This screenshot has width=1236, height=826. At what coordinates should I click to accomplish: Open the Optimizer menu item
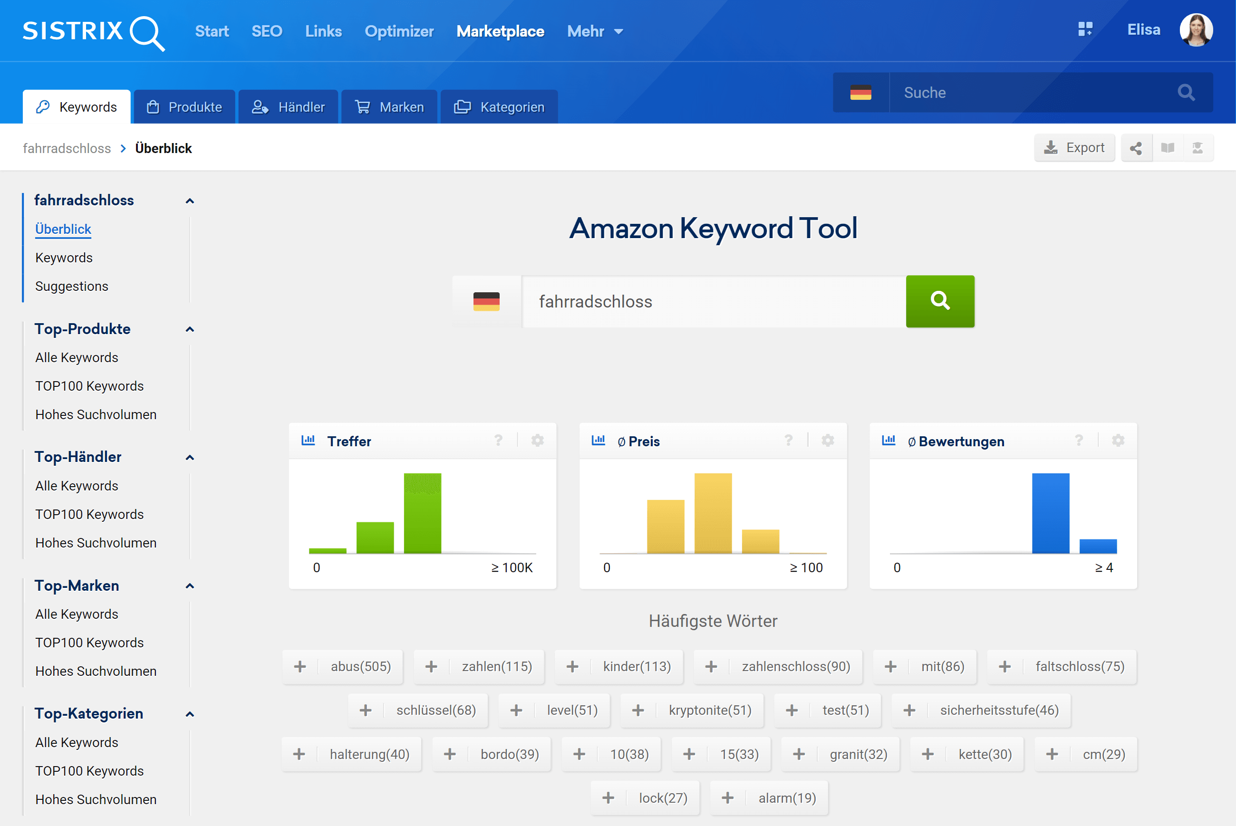click(399, 32)
